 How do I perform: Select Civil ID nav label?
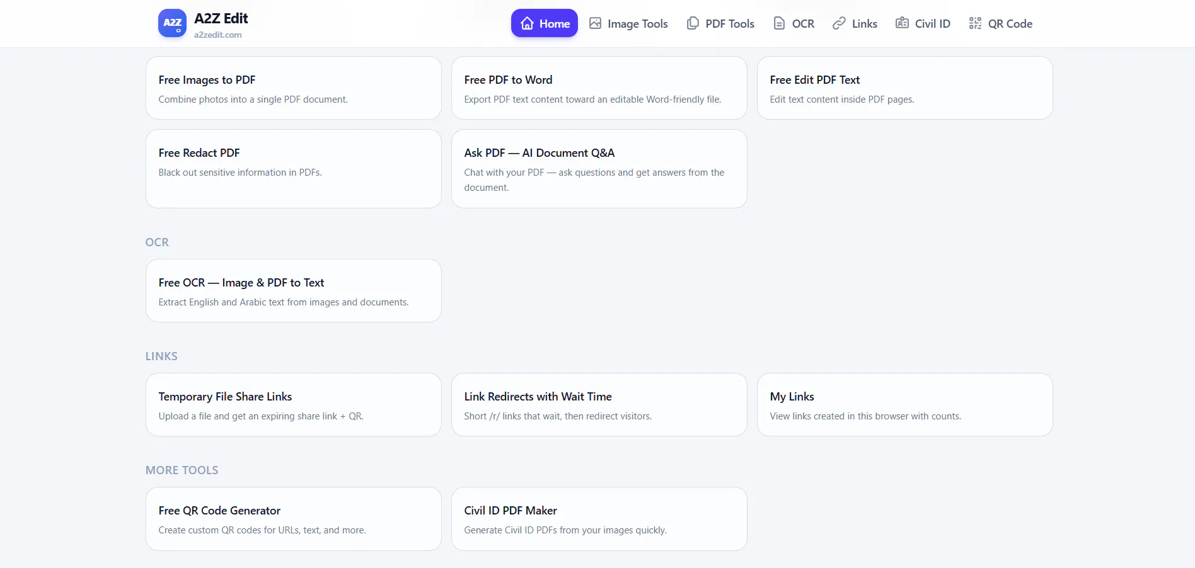coord(933,24)
